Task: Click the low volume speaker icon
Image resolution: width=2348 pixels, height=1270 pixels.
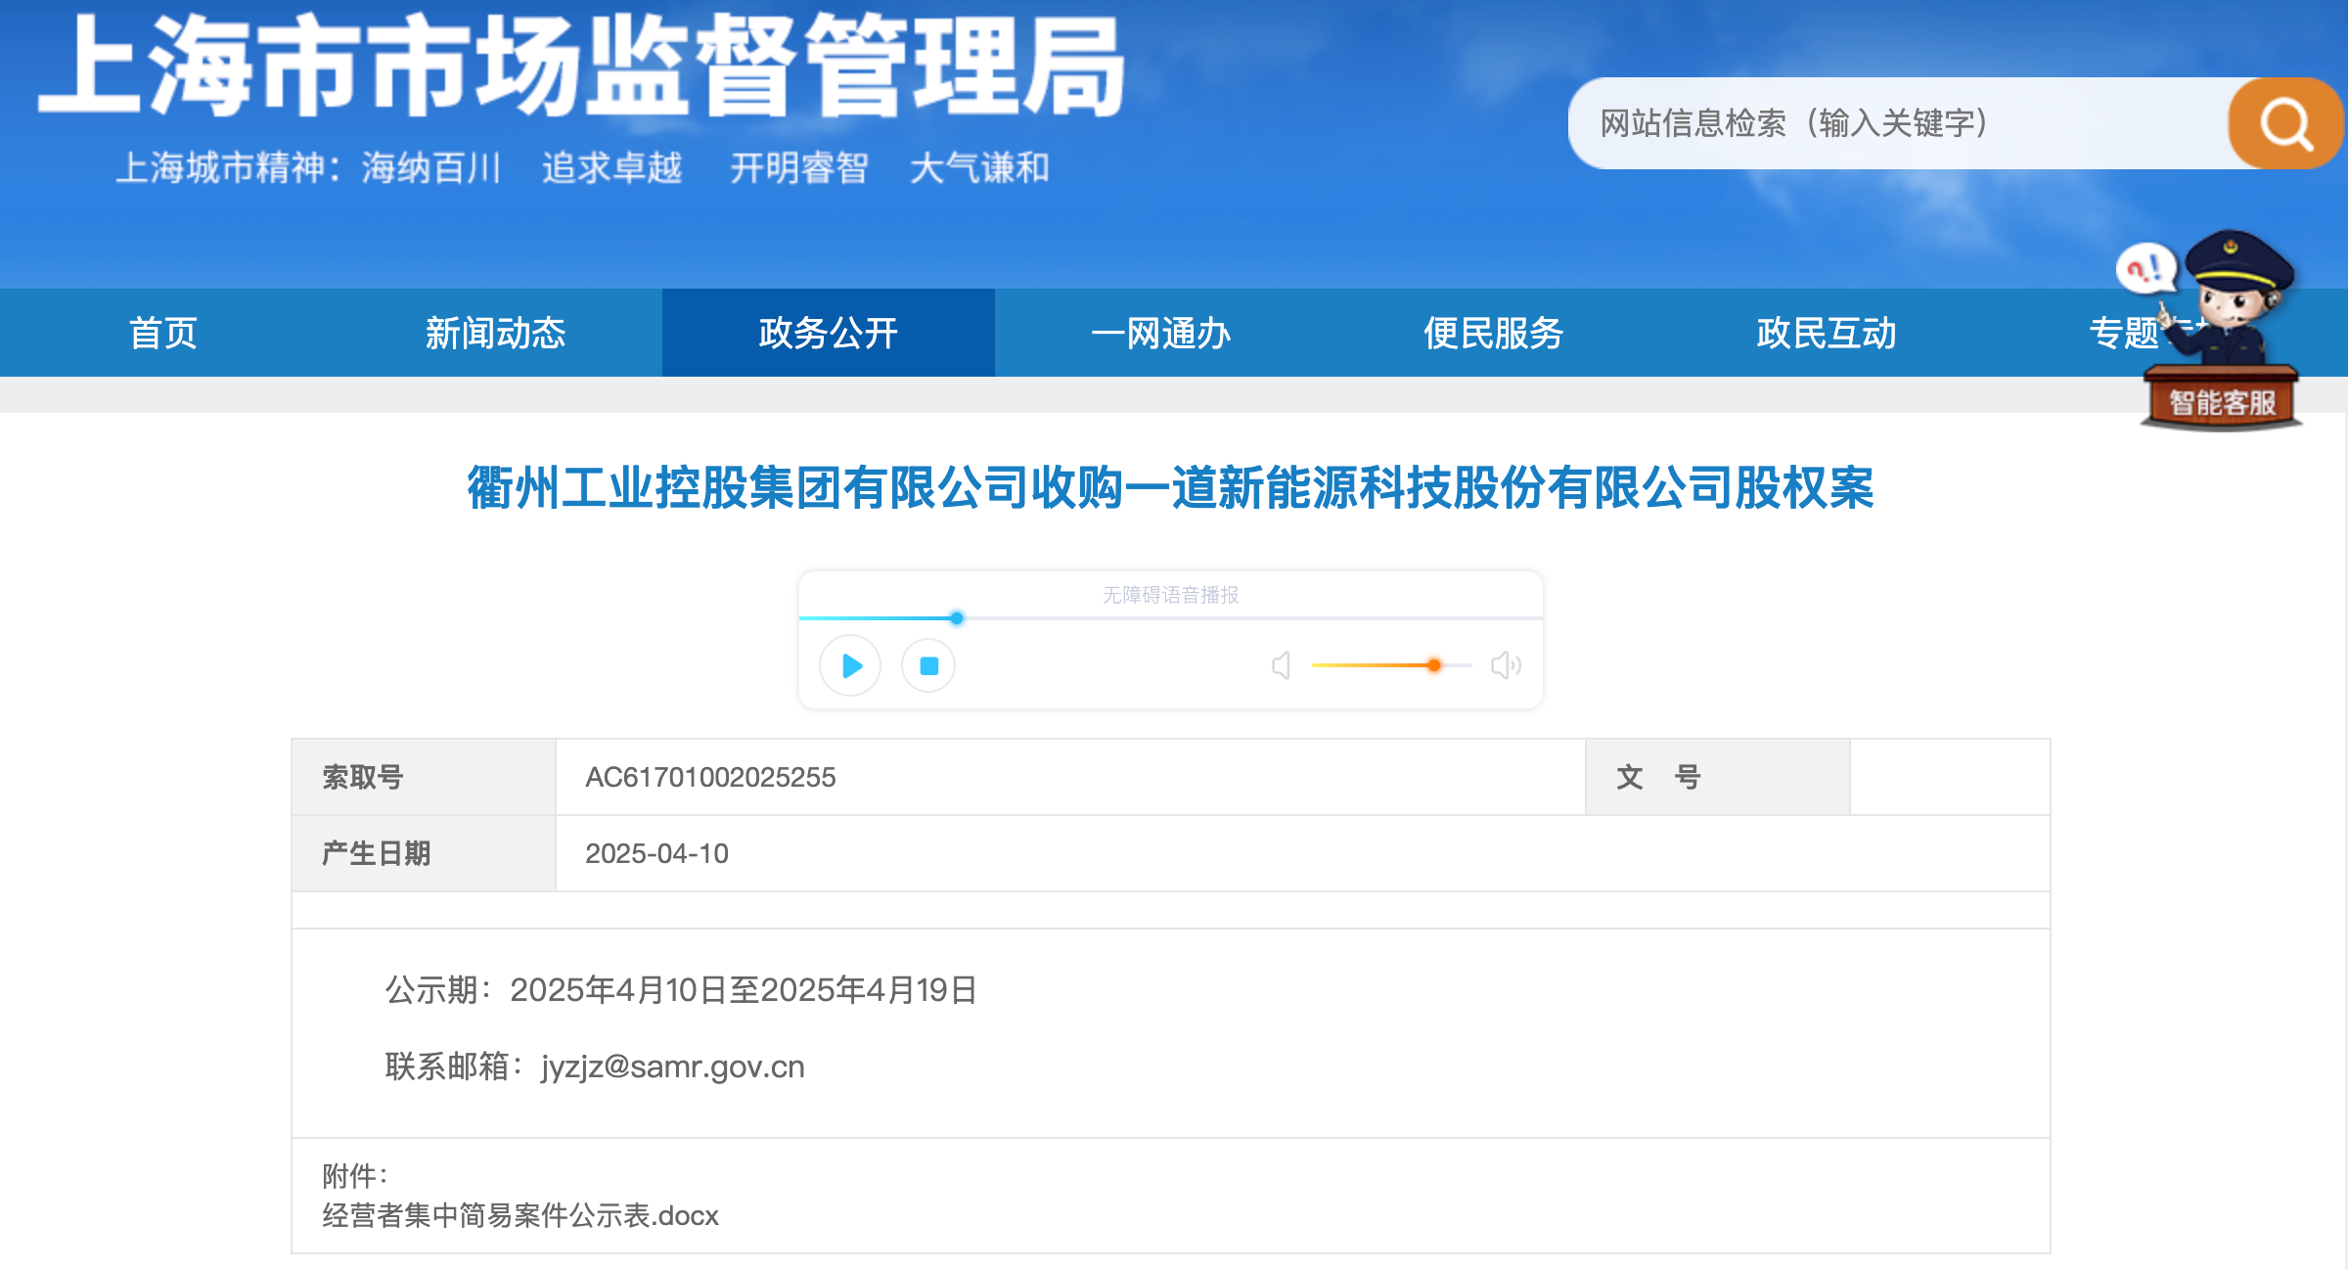Action: (x=1281, y=666)
